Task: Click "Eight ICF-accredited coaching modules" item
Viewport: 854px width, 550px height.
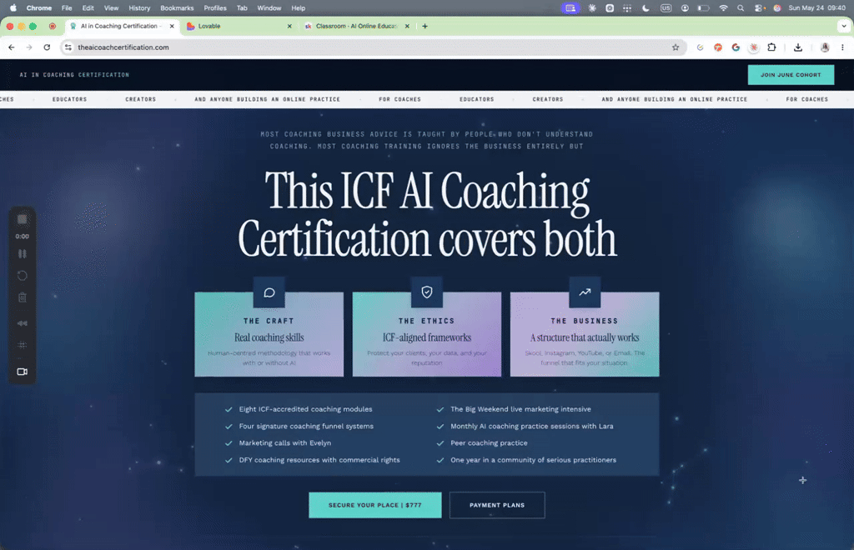Action: [305, 409]
